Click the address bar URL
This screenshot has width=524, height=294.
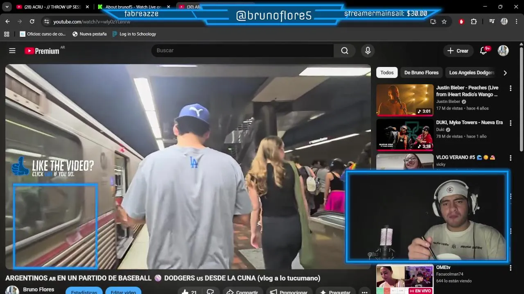pyautogui.click(x=92, y=22)
